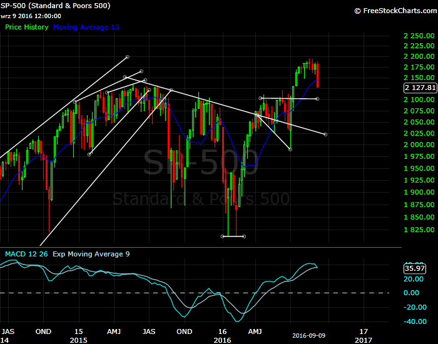Click the OND quarter label just before 2016
The image size is (438, 344).
185,331
